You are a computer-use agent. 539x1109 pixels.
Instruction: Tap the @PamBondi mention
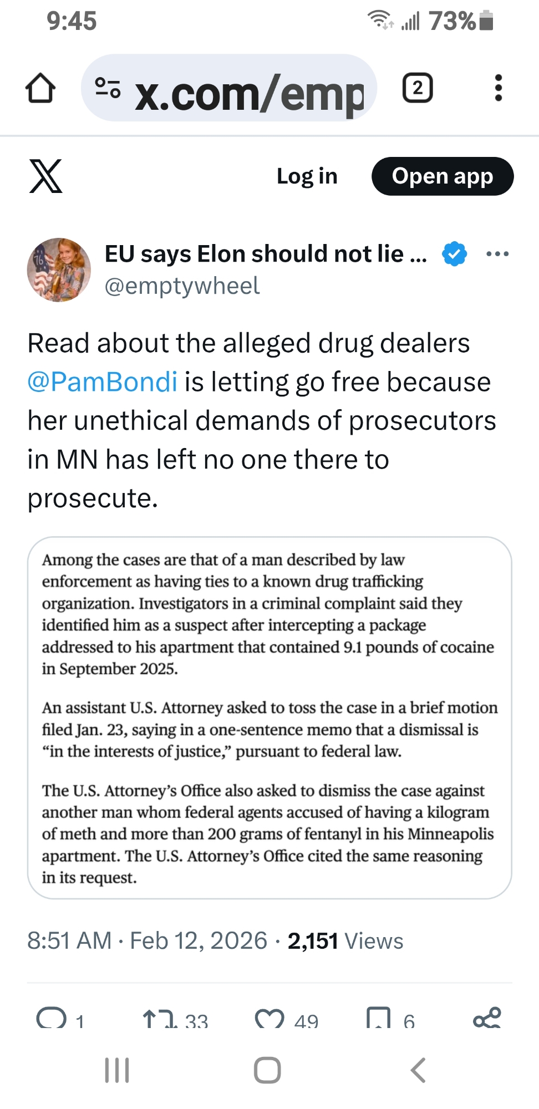103,382
